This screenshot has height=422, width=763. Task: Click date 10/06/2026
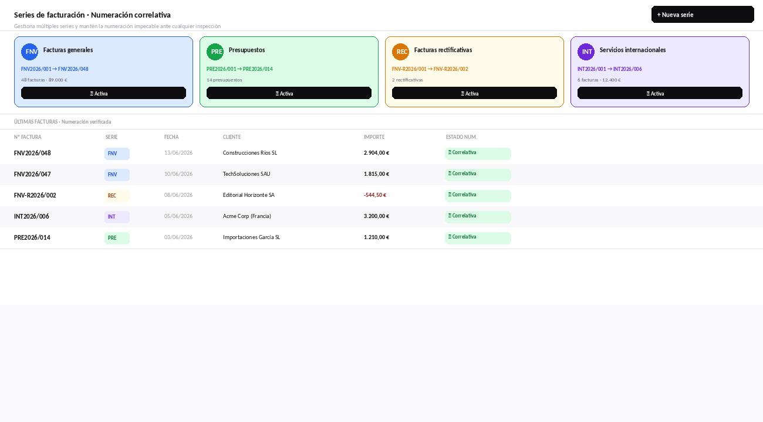178,174
